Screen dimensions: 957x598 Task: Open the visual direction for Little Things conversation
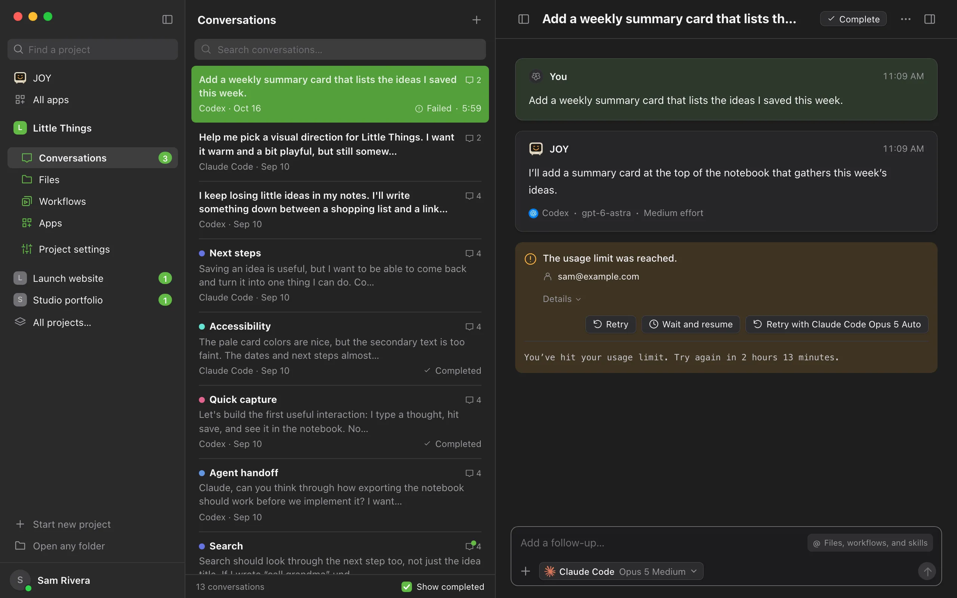coord(340,152)
